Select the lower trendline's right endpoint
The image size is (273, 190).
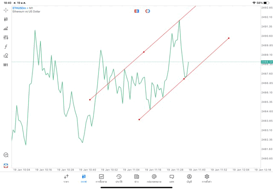coord(229,38)
